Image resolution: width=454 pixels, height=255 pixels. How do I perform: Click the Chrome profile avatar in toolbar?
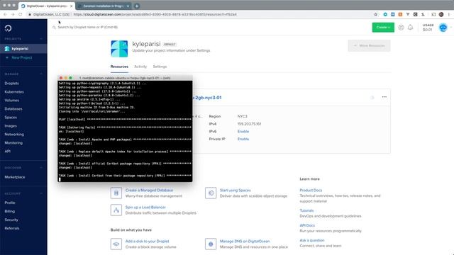441,14
